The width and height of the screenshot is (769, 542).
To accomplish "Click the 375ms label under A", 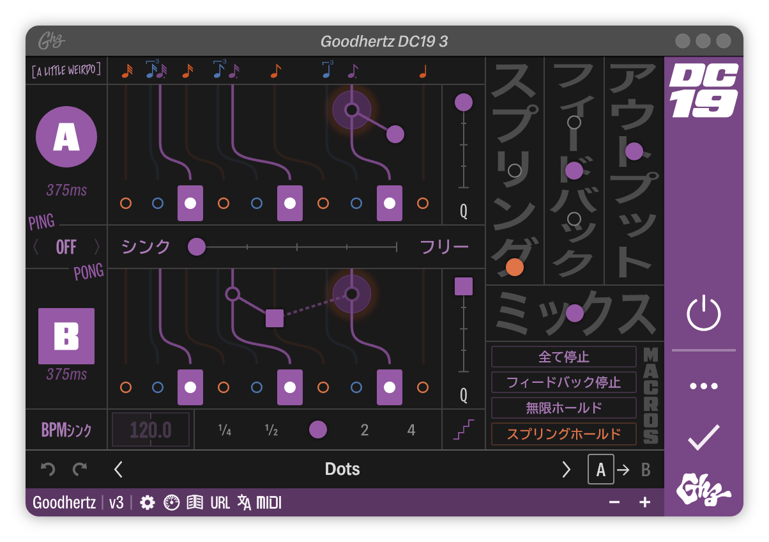I will [x=66, y=190].
